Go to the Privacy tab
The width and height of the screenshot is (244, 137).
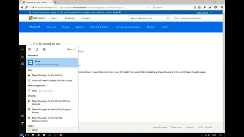[66, 27]
